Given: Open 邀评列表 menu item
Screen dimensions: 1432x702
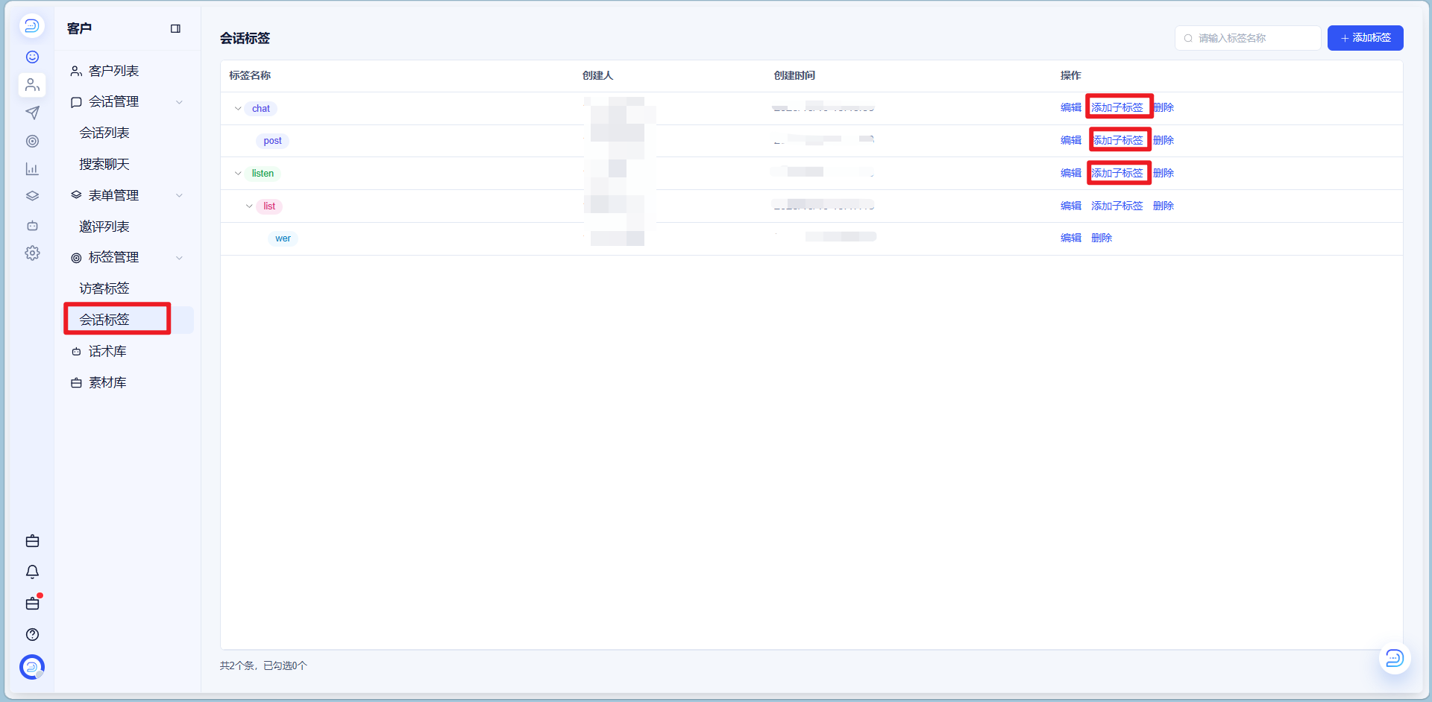Looking at the screenshot, I should 104,227.
